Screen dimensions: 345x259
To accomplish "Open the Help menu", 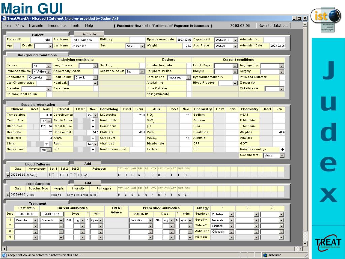I will click(89, 26).
